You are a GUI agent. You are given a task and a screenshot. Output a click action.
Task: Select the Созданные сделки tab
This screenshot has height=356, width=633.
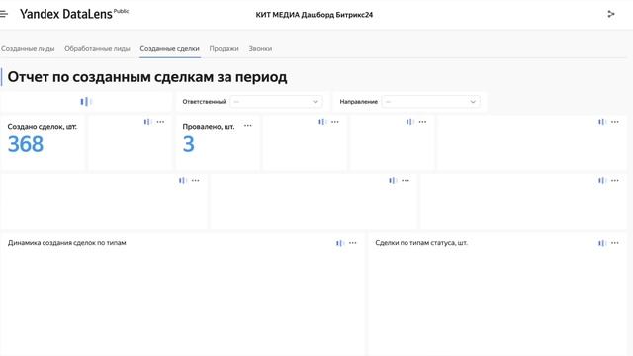tap(169, 48)
